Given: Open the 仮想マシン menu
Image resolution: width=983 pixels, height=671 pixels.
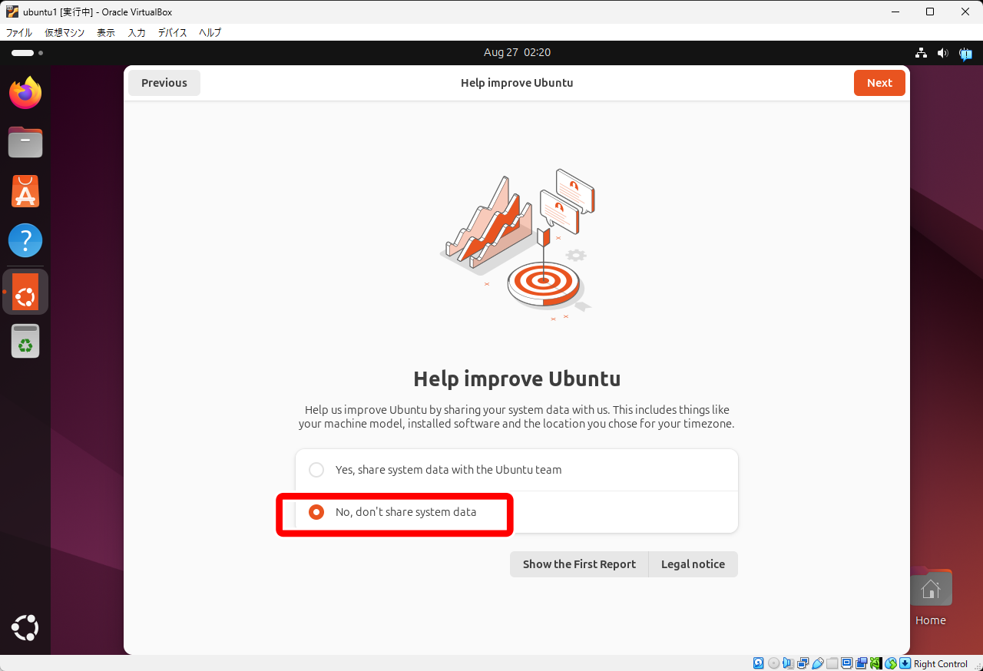Looking at the screenshot, I should 65,32.
